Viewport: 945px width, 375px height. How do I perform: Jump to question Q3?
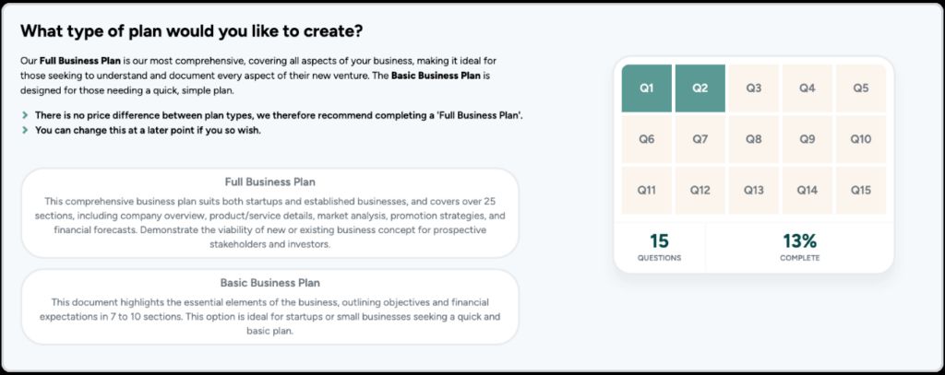753,88
